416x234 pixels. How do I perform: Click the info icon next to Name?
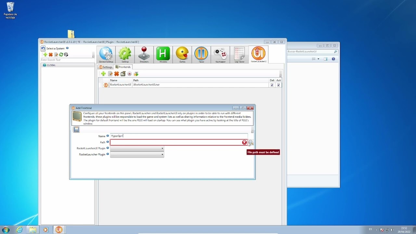tap(108, 136)
